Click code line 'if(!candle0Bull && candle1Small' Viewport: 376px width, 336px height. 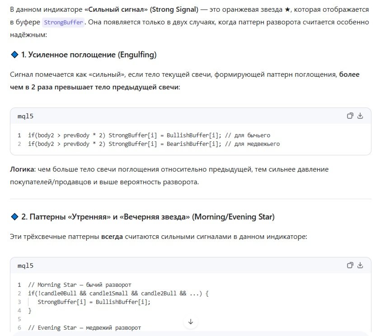click(118, 294)
